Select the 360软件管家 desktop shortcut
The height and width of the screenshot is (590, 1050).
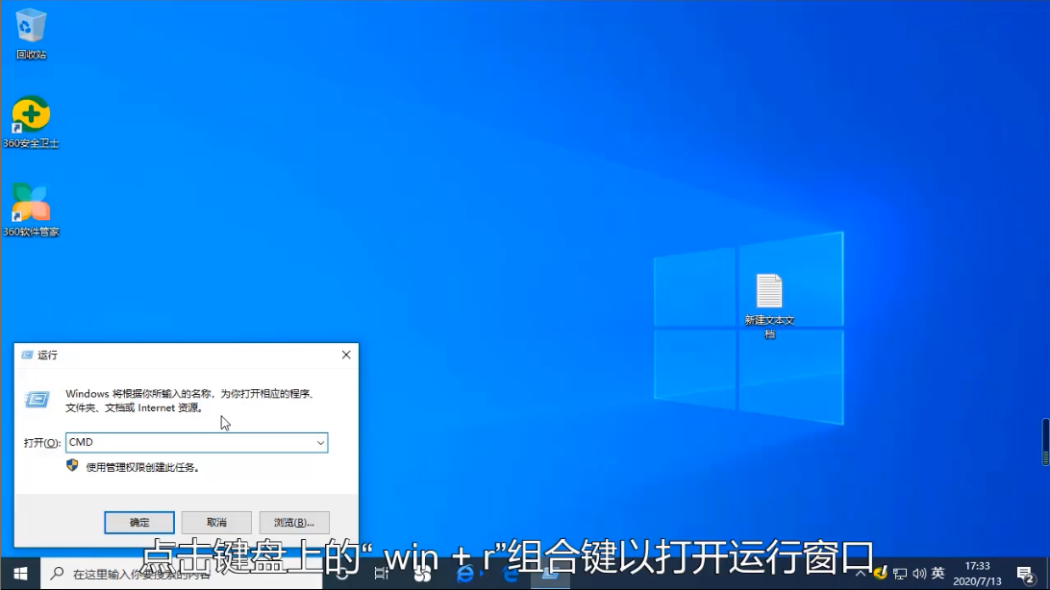[31, 206]
